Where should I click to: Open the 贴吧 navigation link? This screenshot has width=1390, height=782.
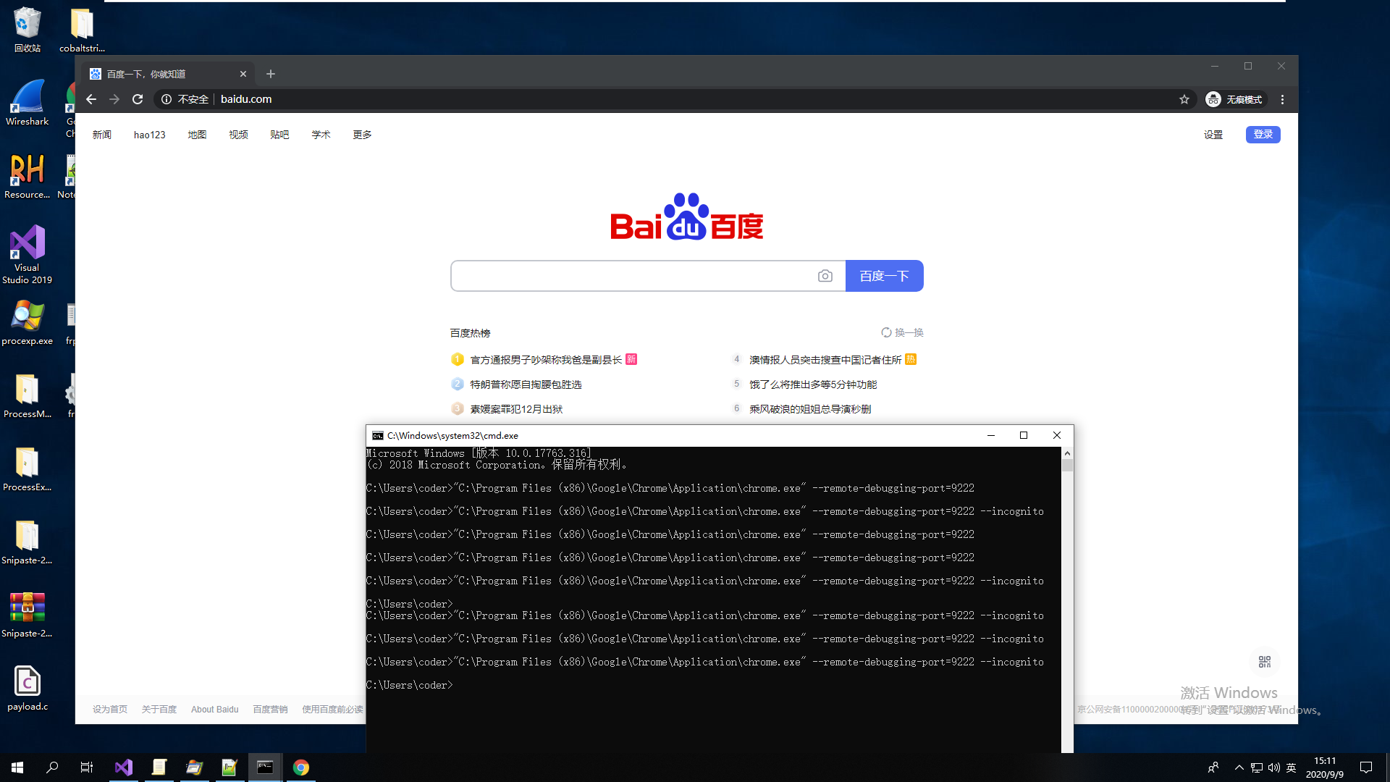point(279,135)
